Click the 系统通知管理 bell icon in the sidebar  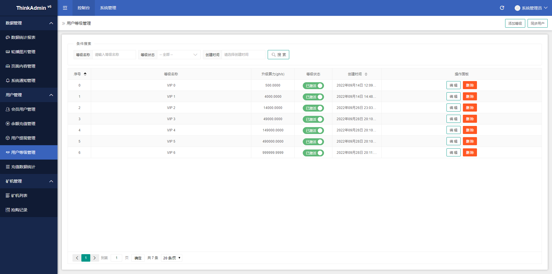(x=8, y=81)
